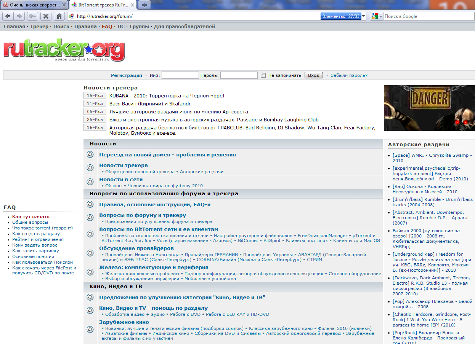
Task: Open 'Для правообладателей' in top menu
Action: [x=184, y=27]
